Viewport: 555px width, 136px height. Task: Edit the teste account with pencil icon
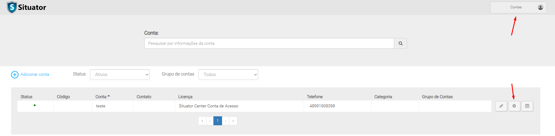point(501,106)
